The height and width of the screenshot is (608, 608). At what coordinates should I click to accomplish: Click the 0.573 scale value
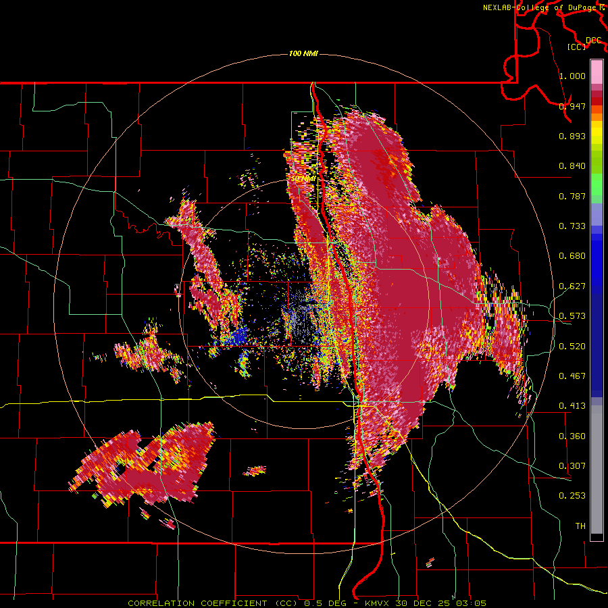[572, 316]
